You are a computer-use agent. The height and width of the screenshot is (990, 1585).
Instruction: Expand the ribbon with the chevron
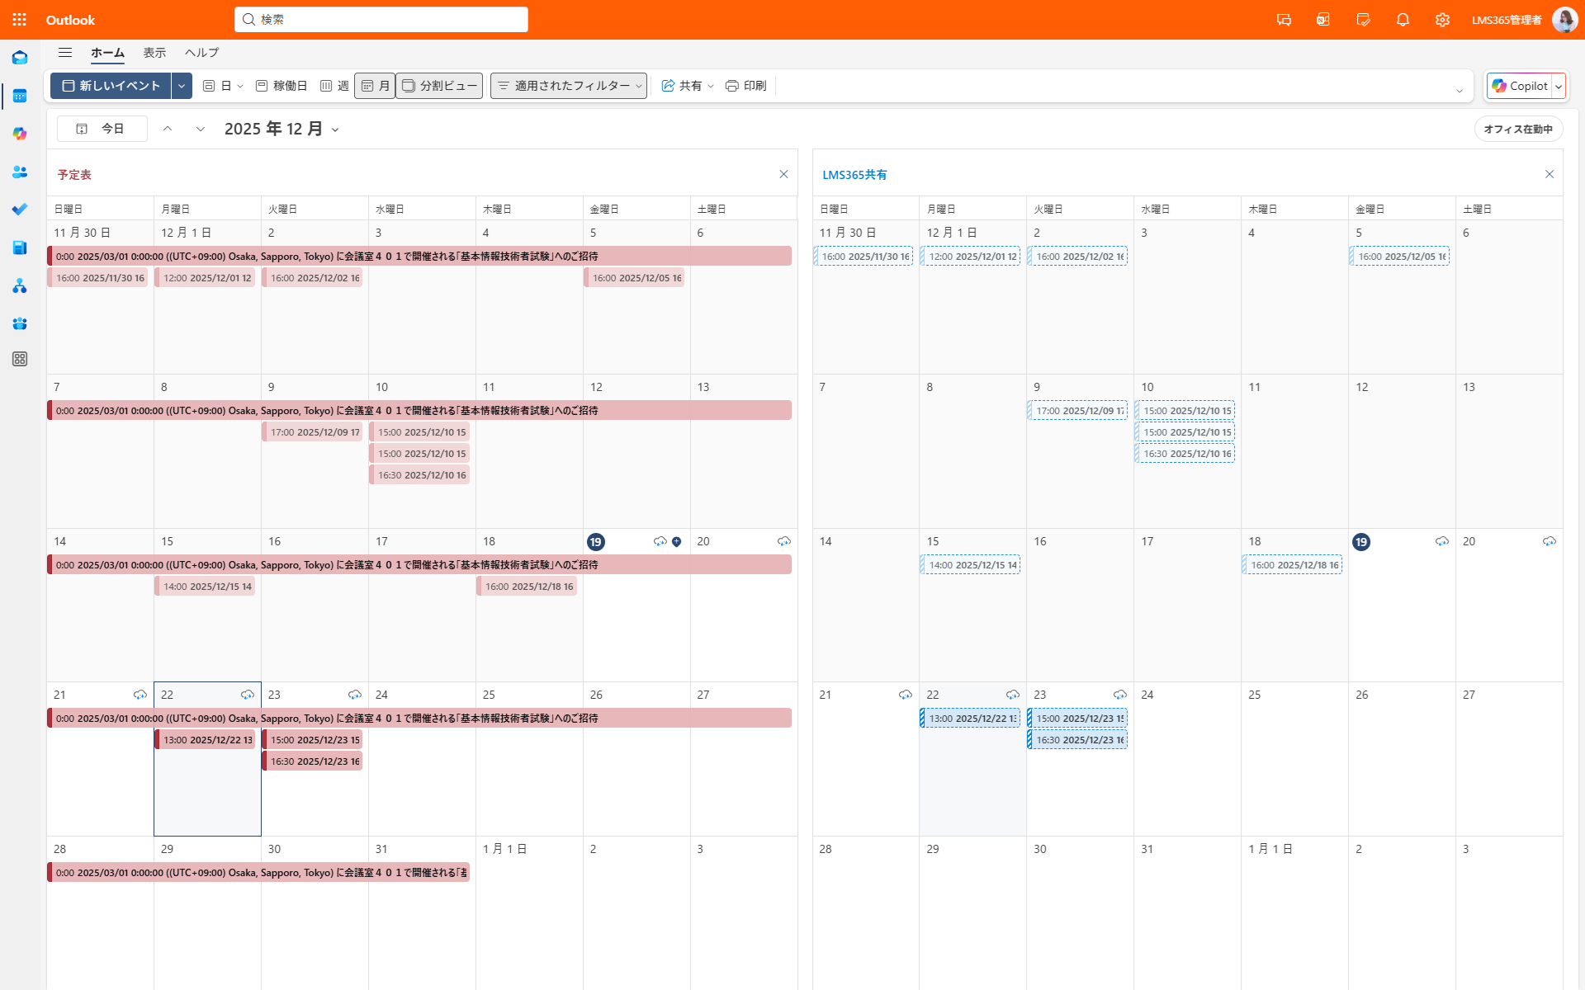1460,90
